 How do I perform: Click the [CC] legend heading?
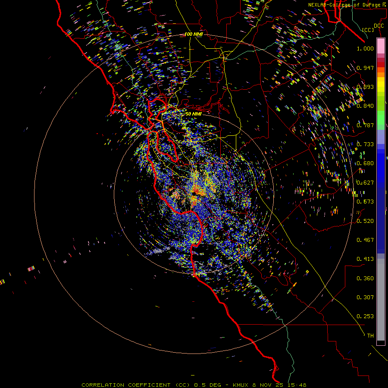(x=368, y=30)
